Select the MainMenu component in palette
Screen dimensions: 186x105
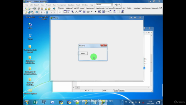coord(69,12)
